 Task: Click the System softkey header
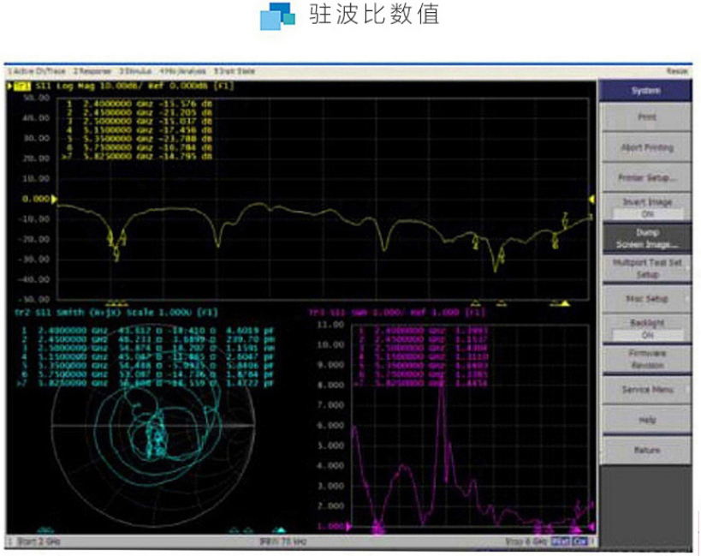tap(645, 91)
